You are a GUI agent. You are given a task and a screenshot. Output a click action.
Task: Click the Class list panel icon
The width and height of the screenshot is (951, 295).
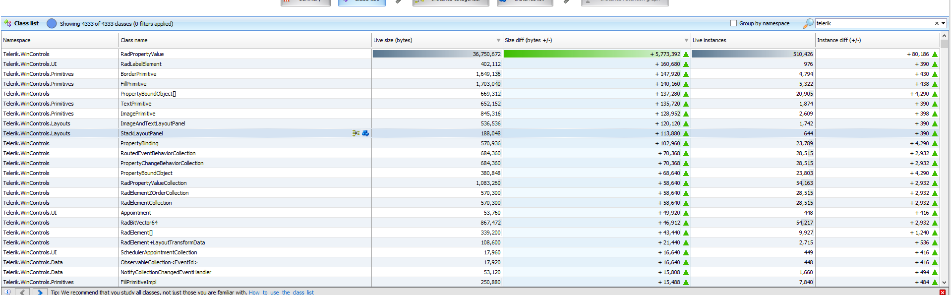coord(7,23)
